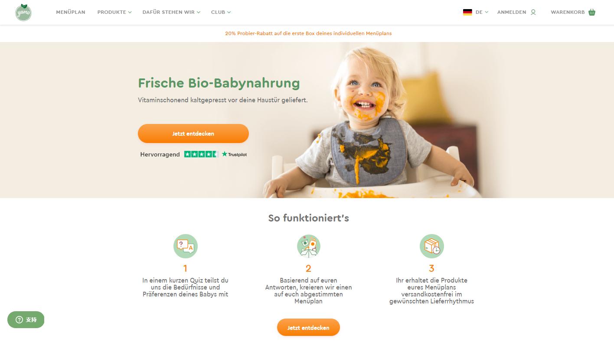Click the delivery box icon above step 3
The image size is (614, 342).
(x=431, y=246)
